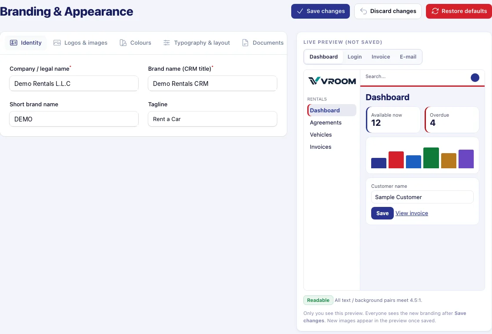The width and height of the screenshot is (492, 334).
Task: Click the refresh icon on Restore defaults
Action: tap(435, 11)
